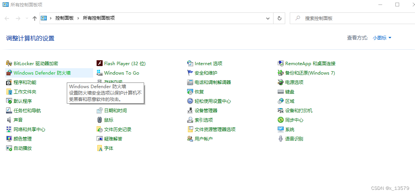Viewport: 415px width, 194px height.
Task: Click the 电话和调制解调器 icon
Action: tap(190, 82)
